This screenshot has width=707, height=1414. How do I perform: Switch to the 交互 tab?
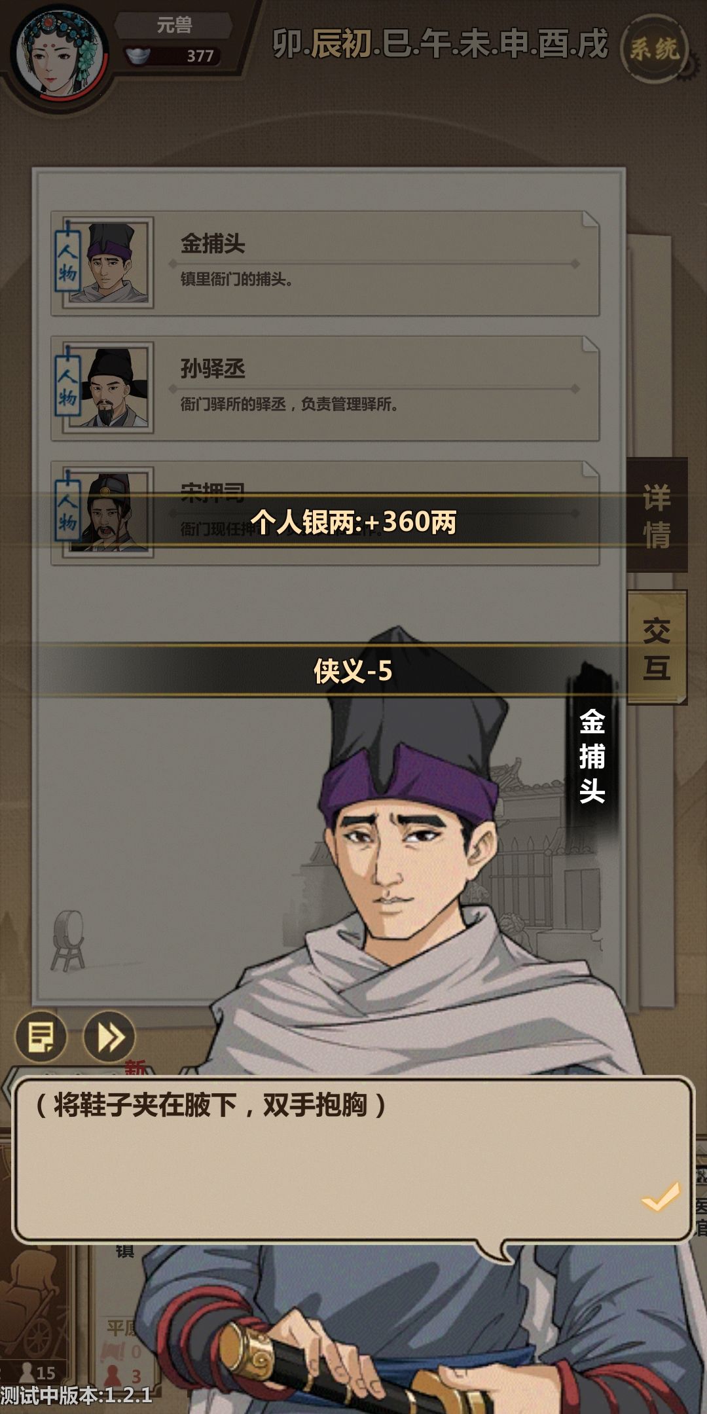[x=657, y=648]
